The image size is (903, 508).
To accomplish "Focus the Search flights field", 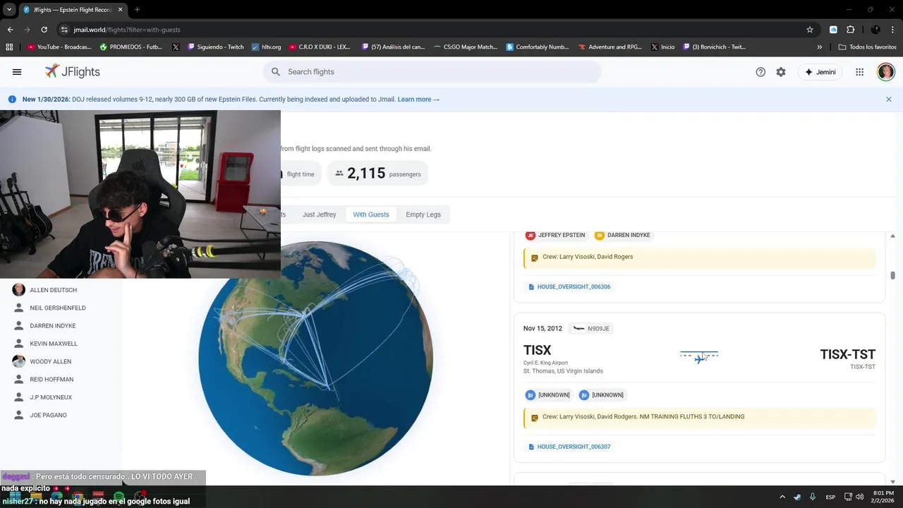I will point(432,72).
